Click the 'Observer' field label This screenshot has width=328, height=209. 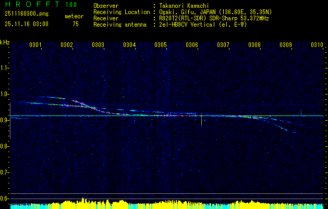[x=106, y=6]
